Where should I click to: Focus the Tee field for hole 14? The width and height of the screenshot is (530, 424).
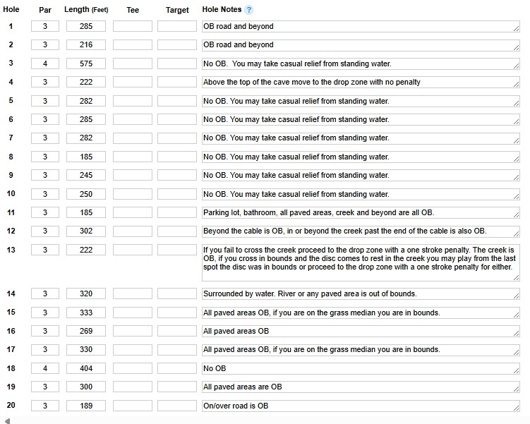133,293
